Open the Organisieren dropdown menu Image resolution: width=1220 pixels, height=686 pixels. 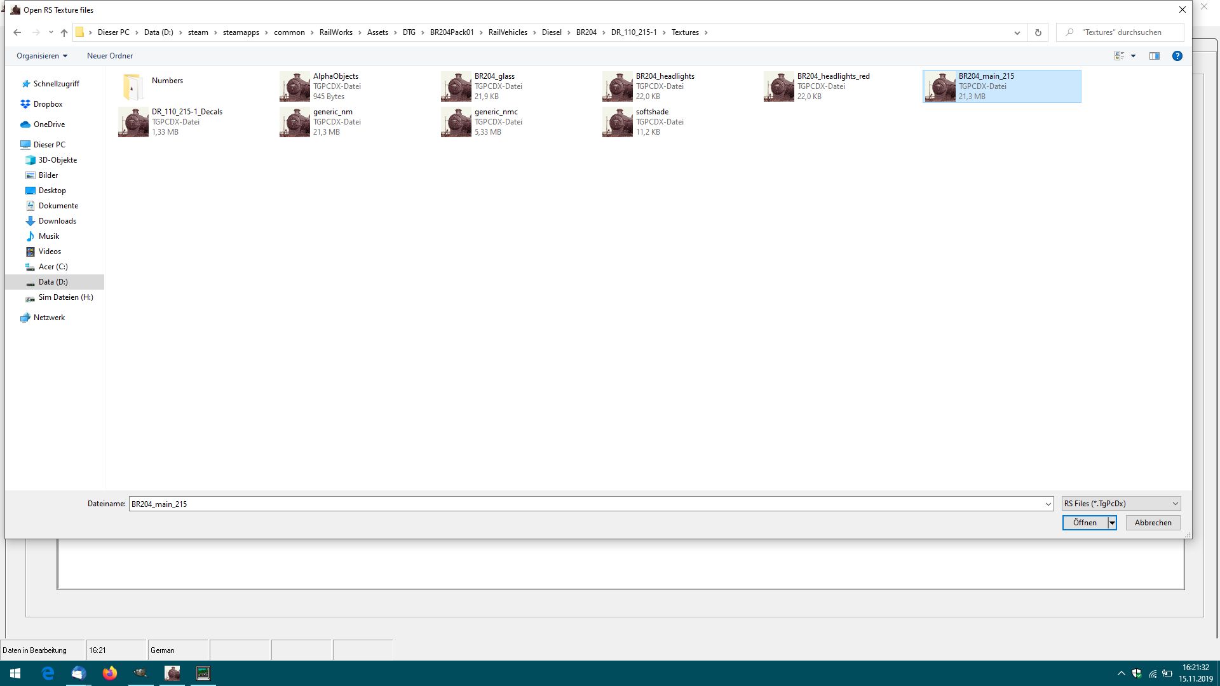tap(42, 56)
